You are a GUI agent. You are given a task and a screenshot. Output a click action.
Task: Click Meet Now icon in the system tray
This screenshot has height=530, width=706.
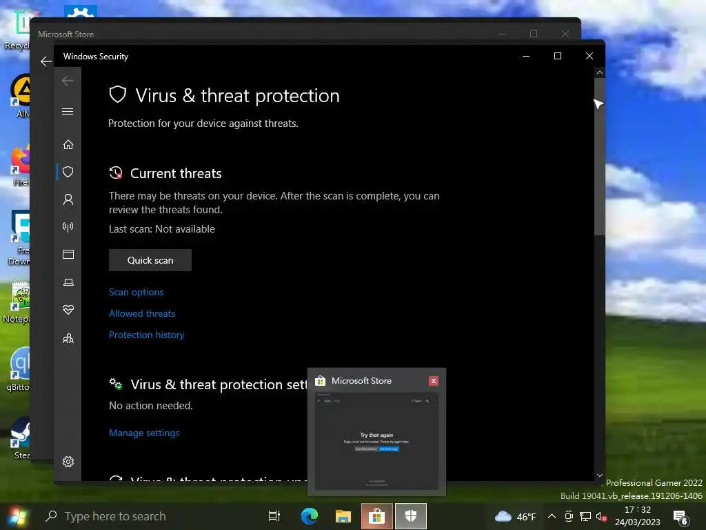pyautogui.click(x=569, y=516)
